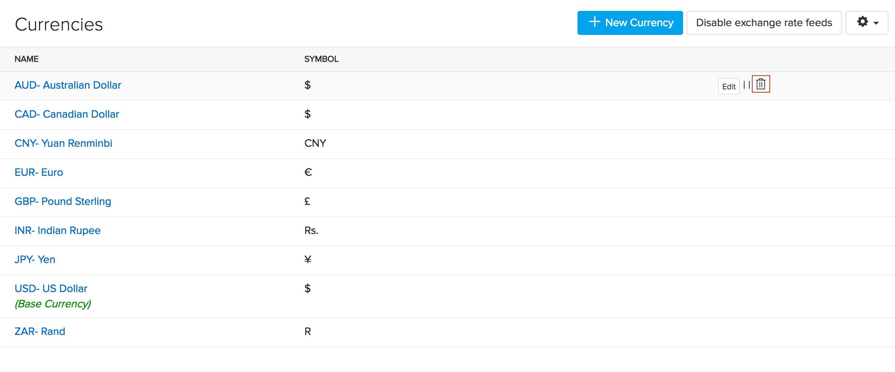Open JPY- Yen details
The image size is (895, 372).
[35, 259]
